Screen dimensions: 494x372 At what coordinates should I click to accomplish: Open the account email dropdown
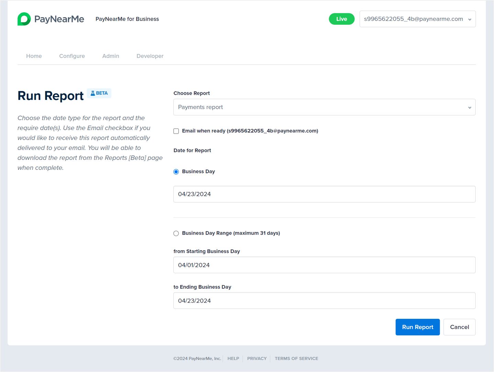pos(417,19)
